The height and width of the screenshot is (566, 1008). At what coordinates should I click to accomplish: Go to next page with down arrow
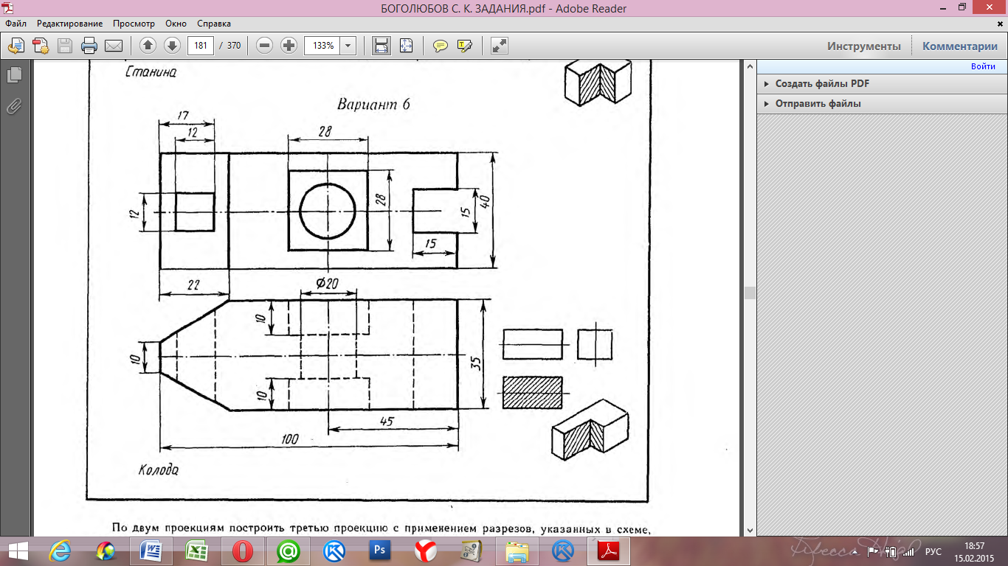[x=172, y=46]
